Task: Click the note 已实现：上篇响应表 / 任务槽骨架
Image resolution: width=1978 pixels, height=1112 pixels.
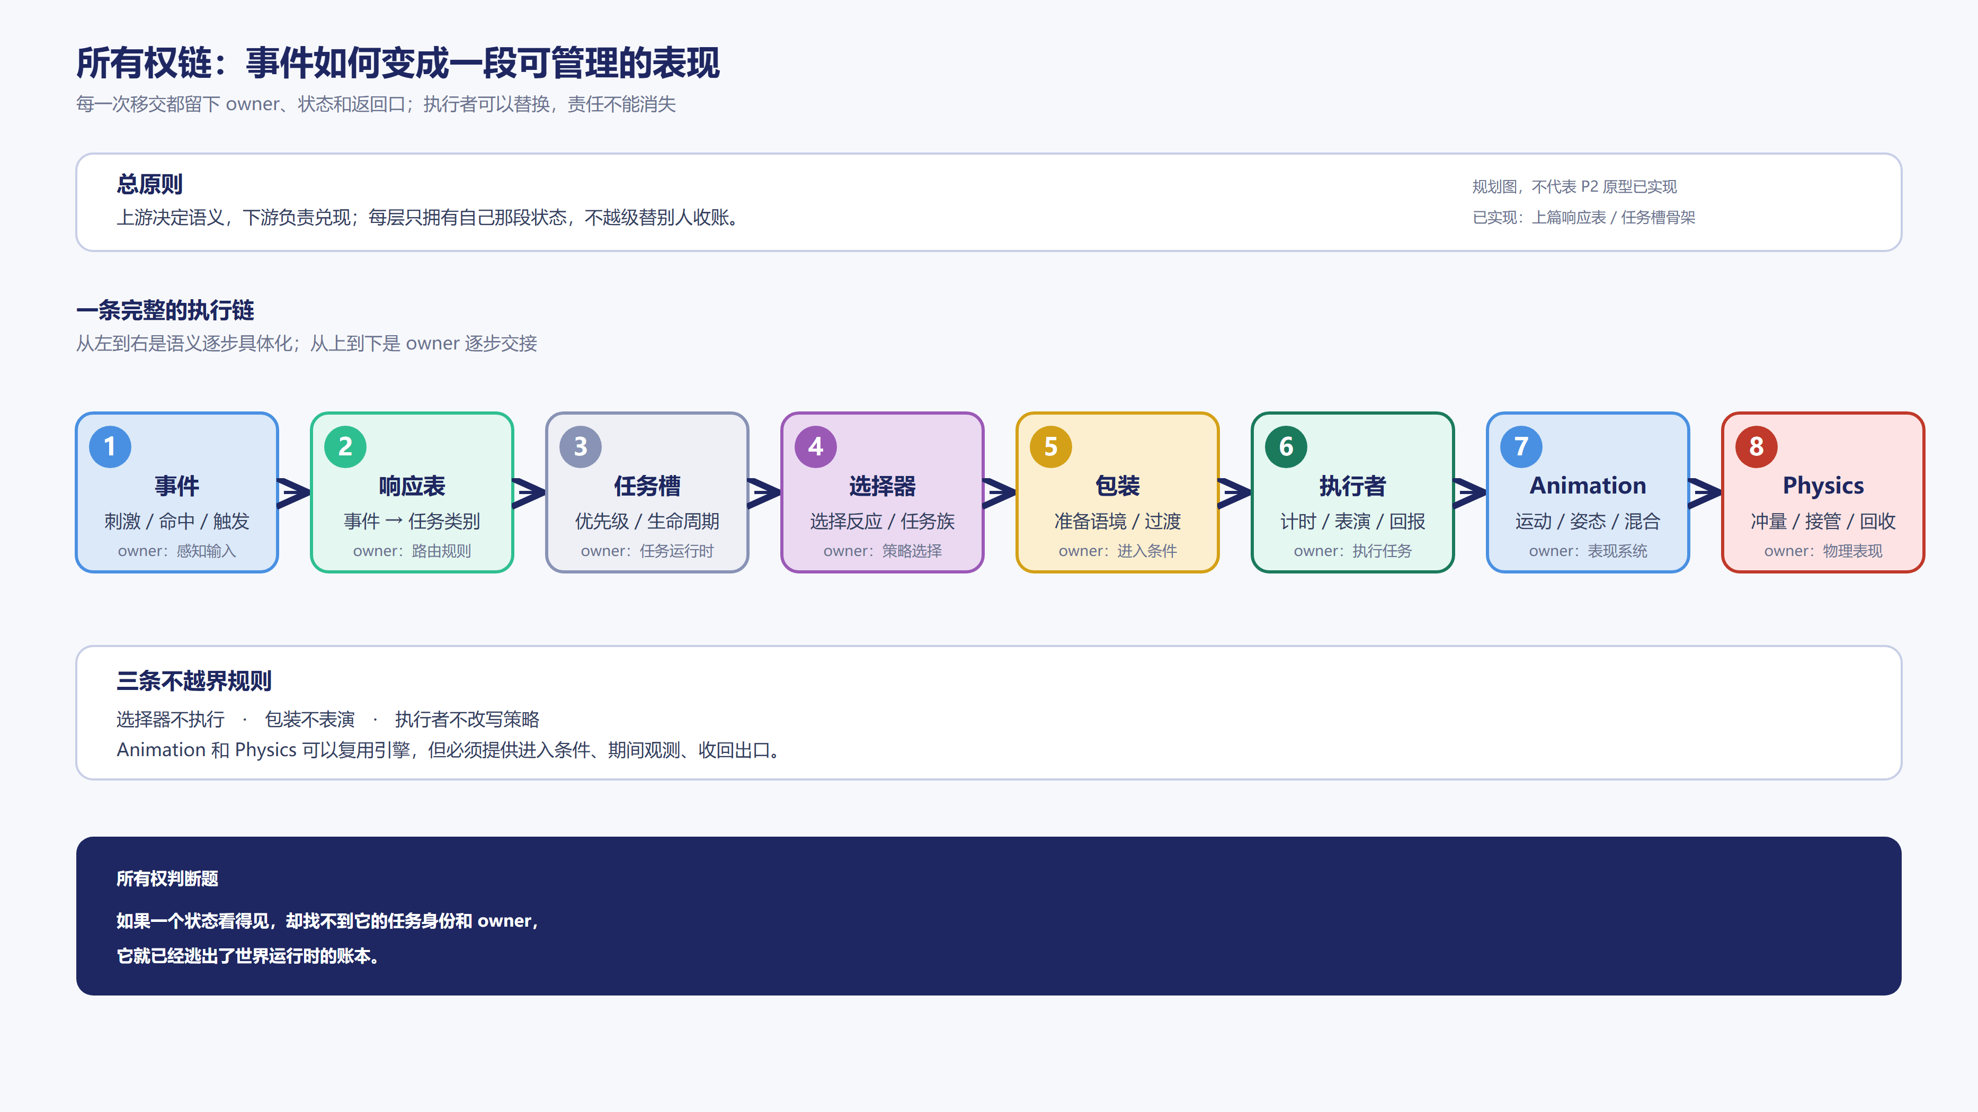Action: [1583, 217]
